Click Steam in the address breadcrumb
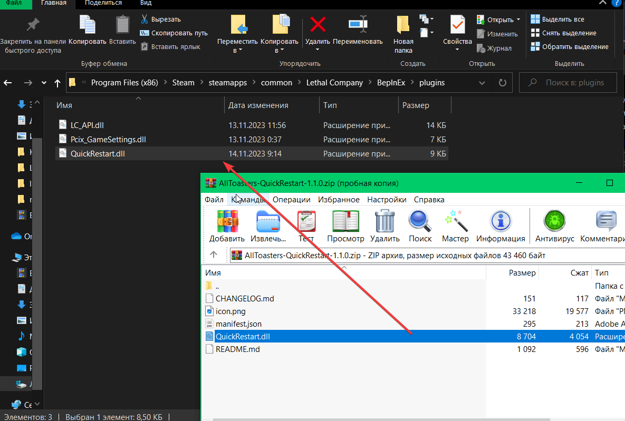Screen dimensions: 625x421 (x=184, y=82)
